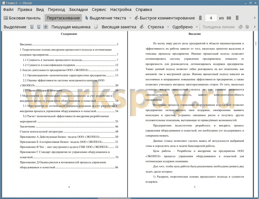The image size is (259, 199).
Task: Click contents entry '2.1 Организационно-экономические характеристики предприятия'
Action: click(70, 75)
